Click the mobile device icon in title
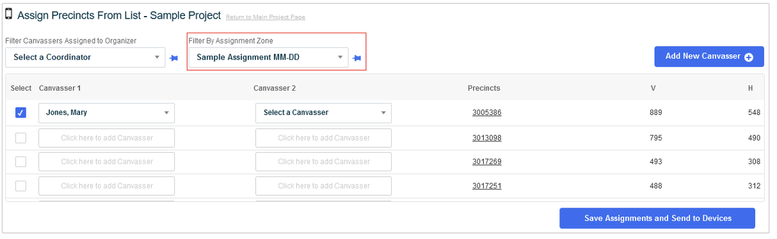777x239 pixels. tap(9, 15)
